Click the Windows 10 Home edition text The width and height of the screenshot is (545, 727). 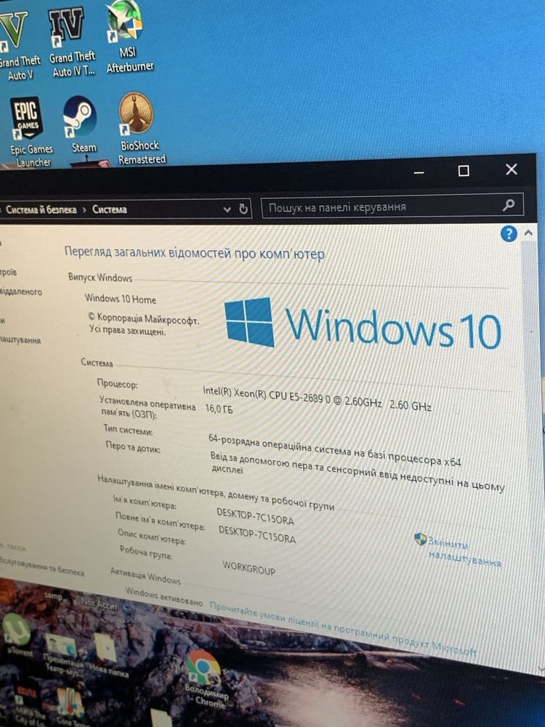click(x=121, y=299)
